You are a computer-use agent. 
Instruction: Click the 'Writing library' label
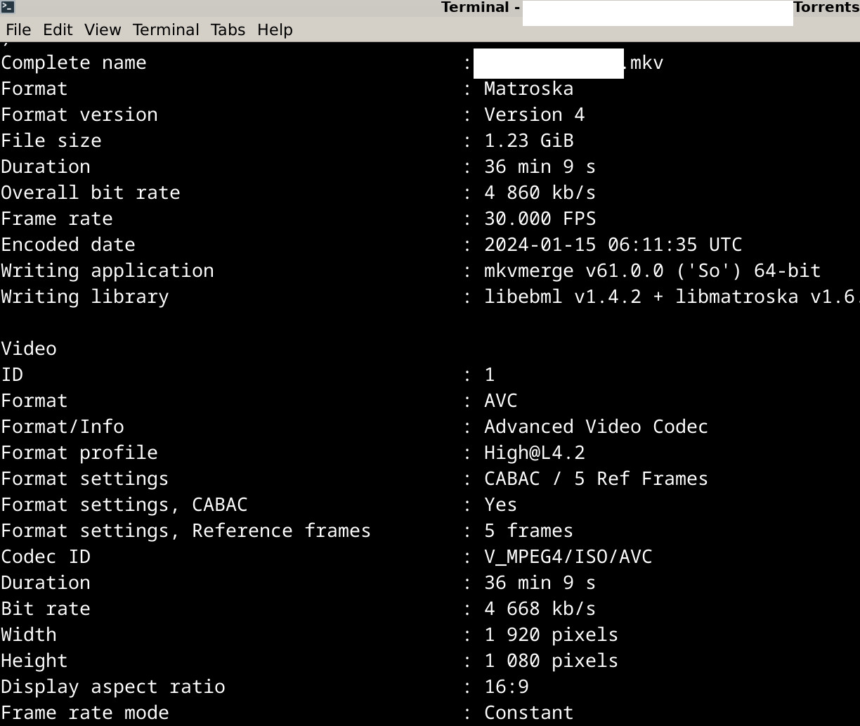(85, 297)
